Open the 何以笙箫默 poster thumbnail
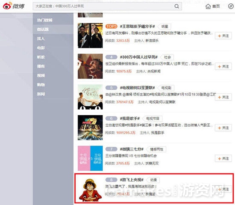The image size is (235, 205). (90, 97)
